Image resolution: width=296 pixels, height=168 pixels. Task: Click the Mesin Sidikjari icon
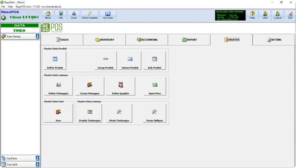click(155, 113)
